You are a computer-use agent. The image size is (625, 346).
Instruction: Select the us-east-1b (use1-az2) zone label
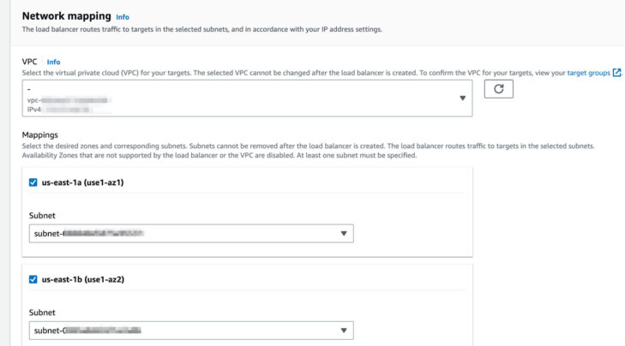(84, 279)
